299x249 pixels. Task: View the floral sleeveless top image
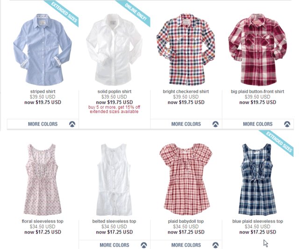[43, 179]
